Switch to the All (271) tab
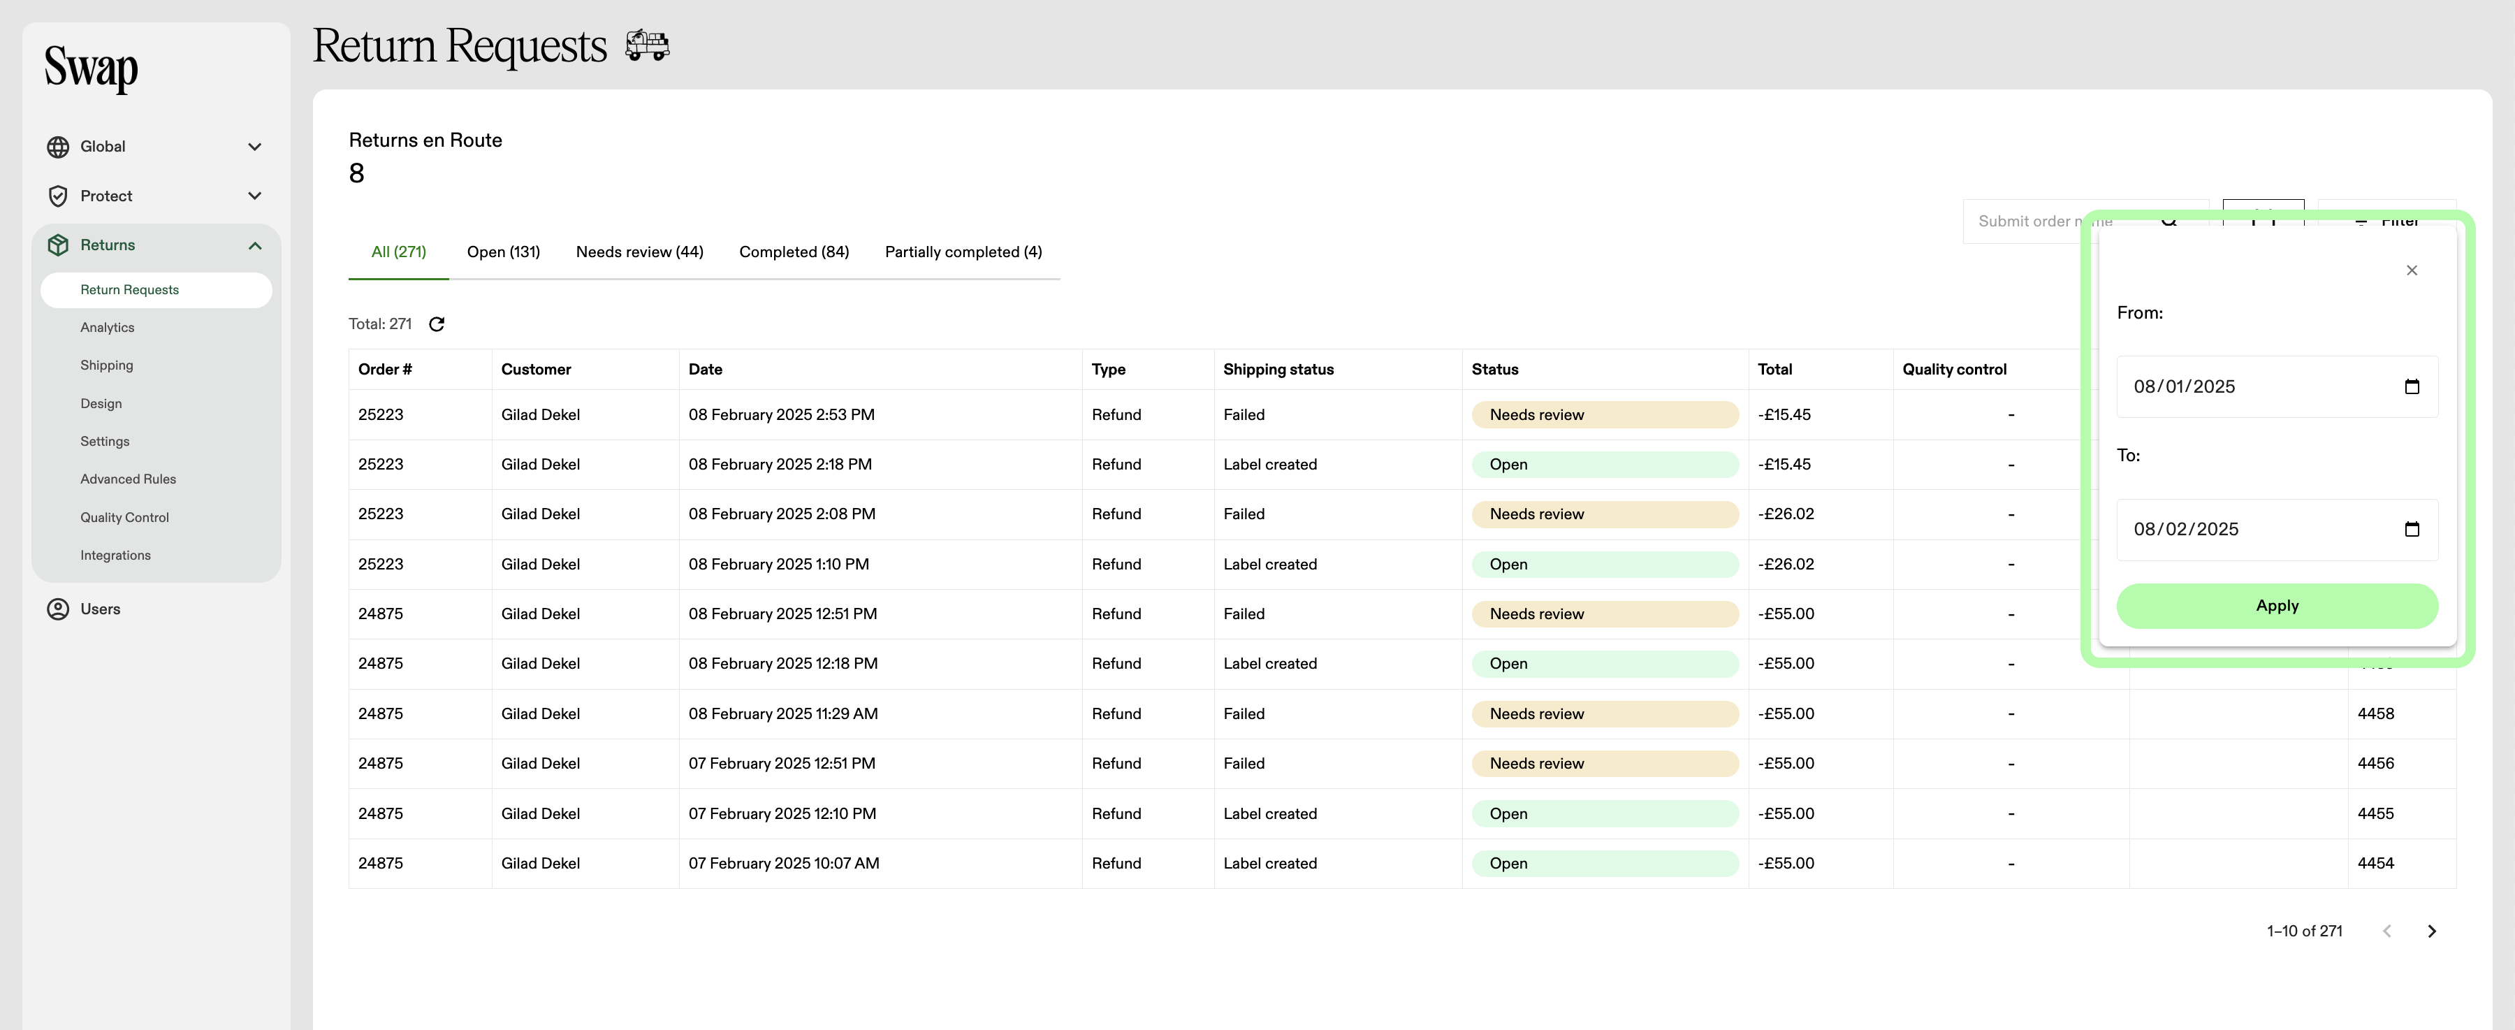Viewport: 2515px width, 1030px height. tap(398, 252)
